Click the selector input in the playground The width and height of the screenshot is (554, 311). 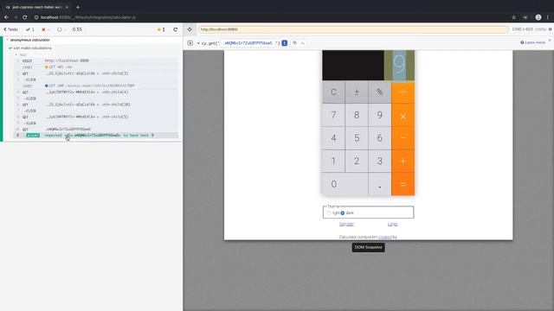[248, 43]
